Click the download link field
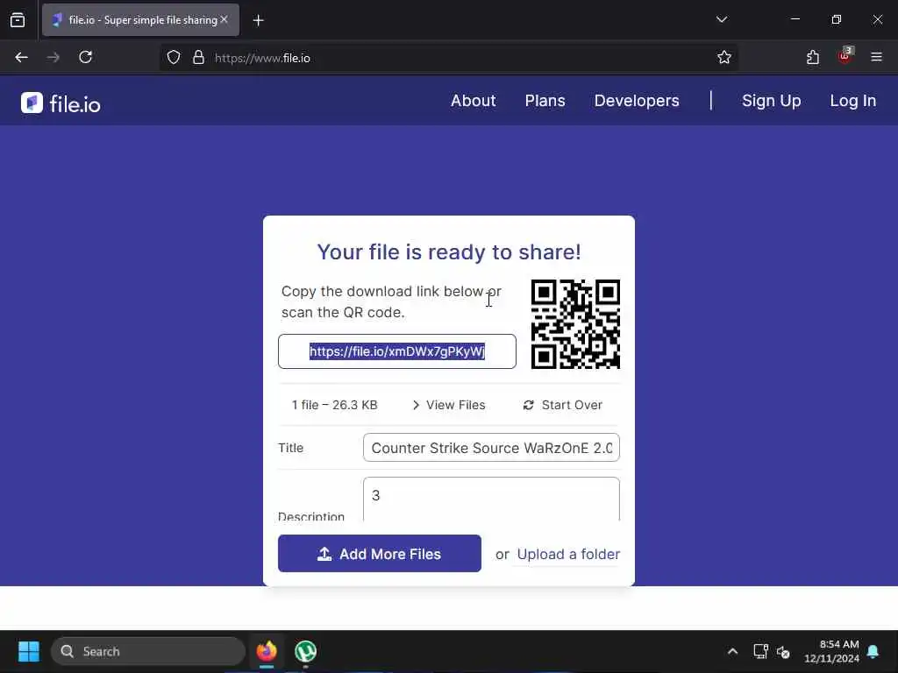The image size is (898, 673). tap(397, 351)
